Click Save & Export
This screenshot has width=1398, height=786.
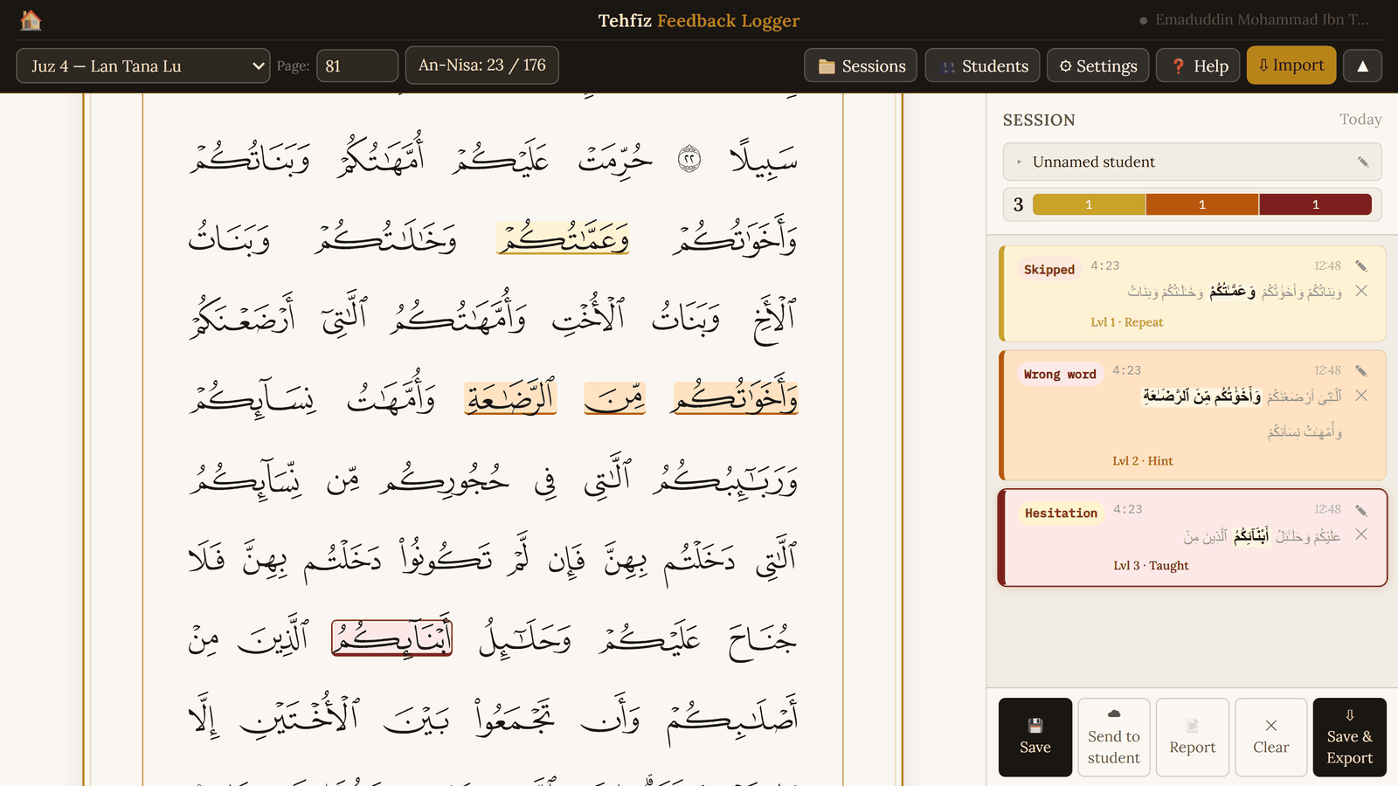1350,737
